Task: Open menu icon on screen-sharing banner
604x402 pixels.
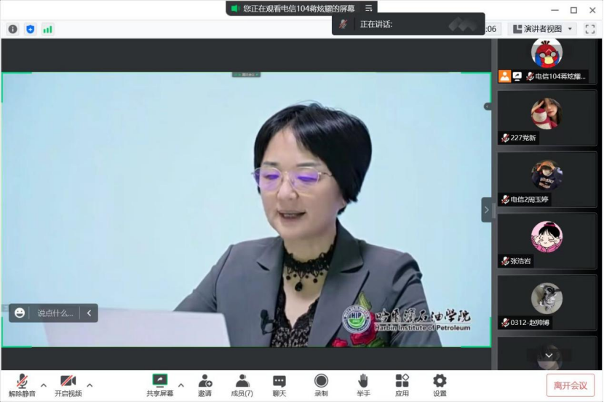Action: click(368, 8)
